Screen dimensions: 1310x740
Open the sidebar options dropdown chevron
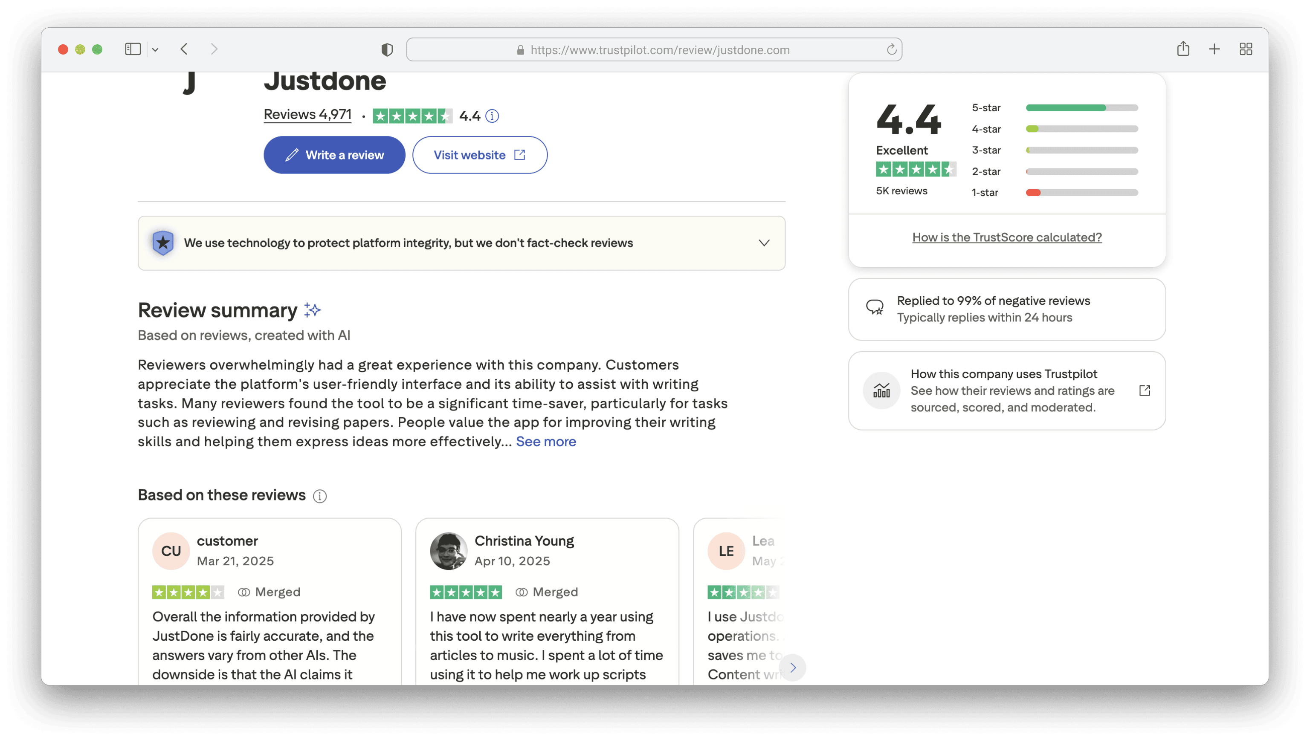click(155, 50)
